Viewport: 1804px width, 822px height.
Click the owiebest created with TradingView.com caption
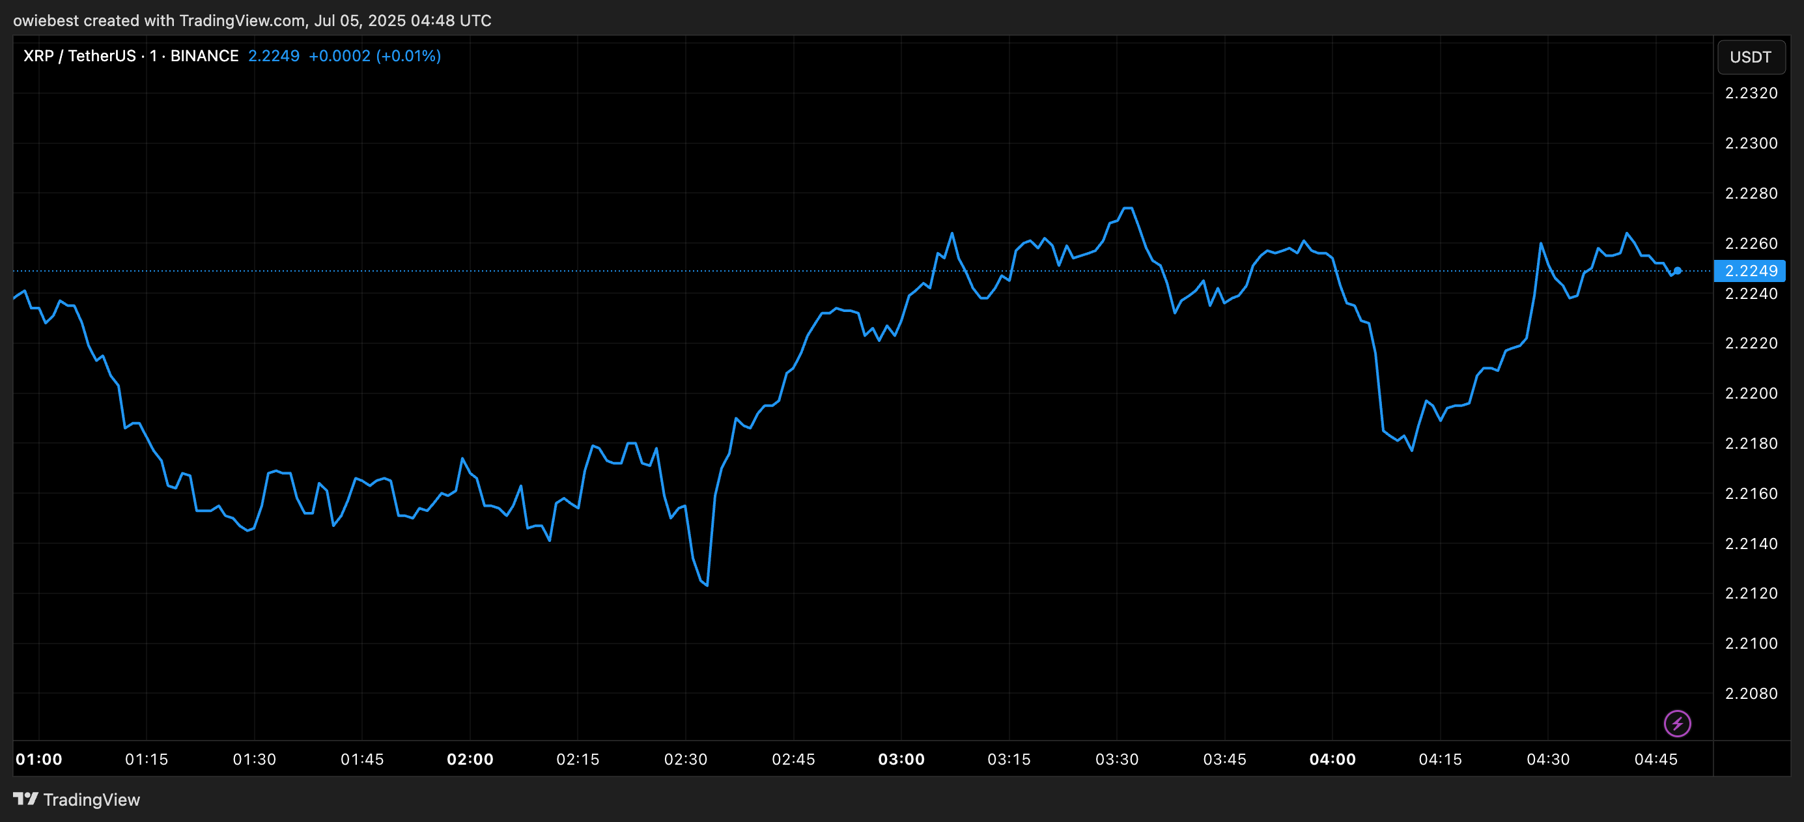[x=252, y=20]
